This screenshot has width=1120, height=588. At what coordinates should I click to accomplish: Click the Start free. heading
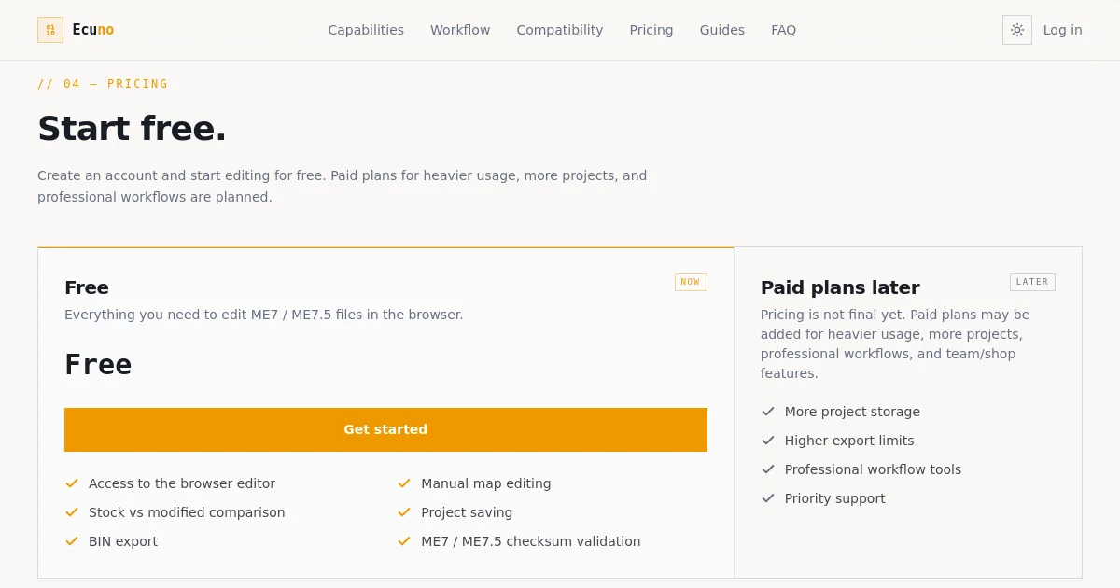(x=132, y=129)
